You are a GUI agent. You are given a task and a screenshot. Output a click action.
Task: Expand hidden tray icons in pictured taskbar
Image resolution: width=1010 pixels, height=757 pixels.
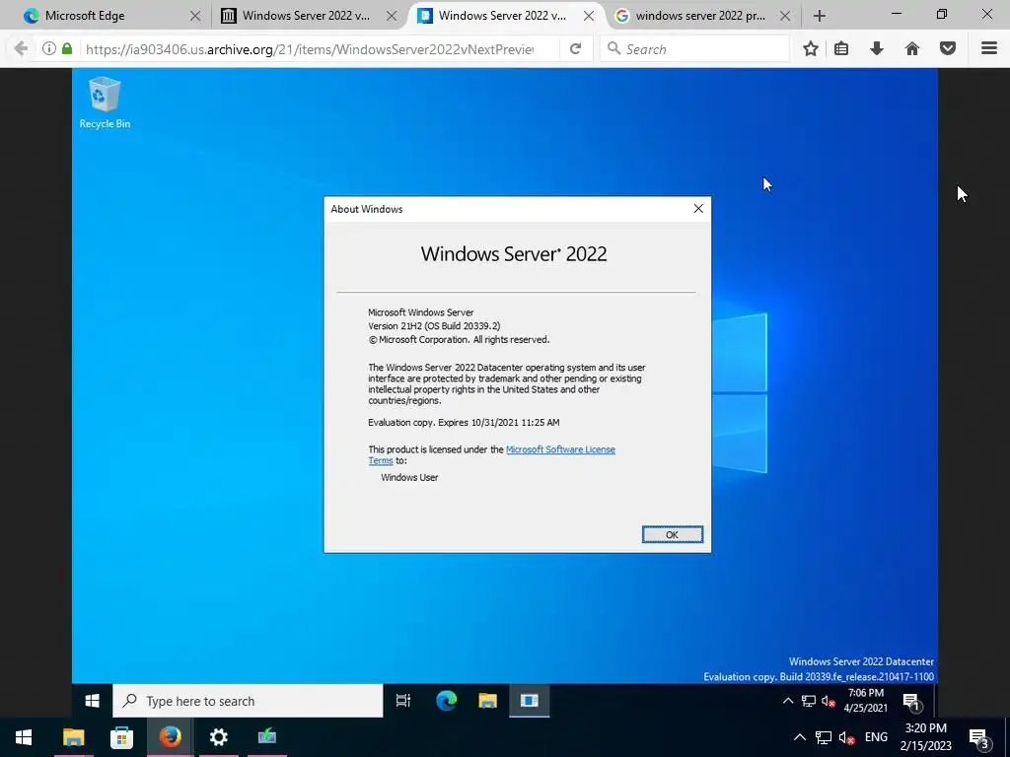point(788,701)
